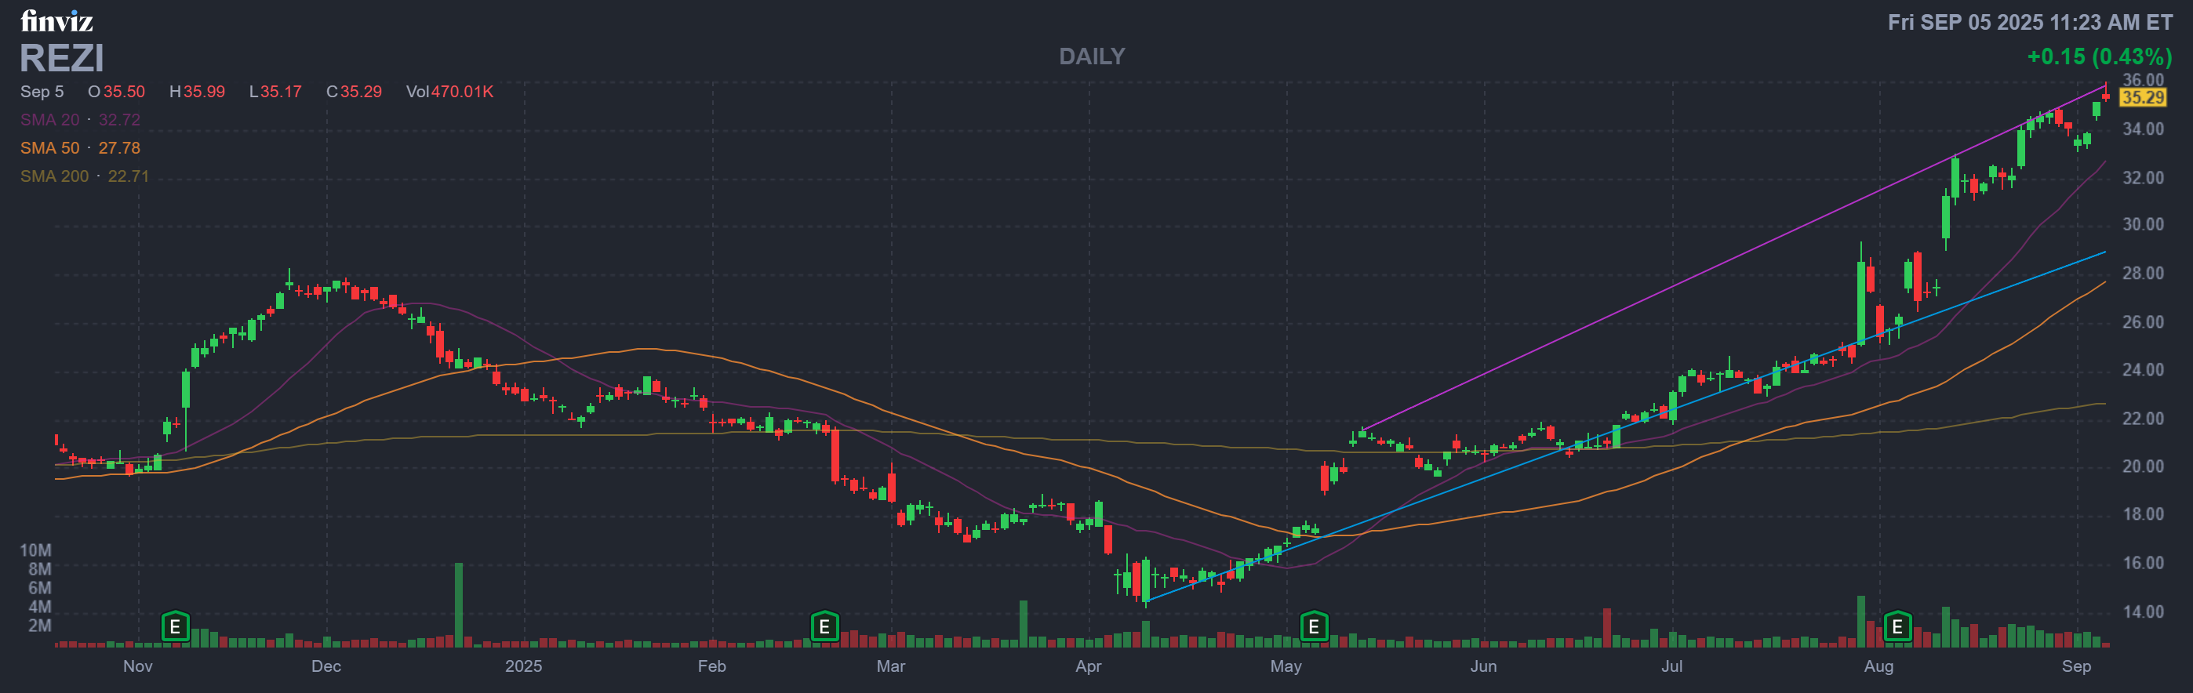Click the Mar x-axis label
The image size is (2193, 693).
(890, 666)
